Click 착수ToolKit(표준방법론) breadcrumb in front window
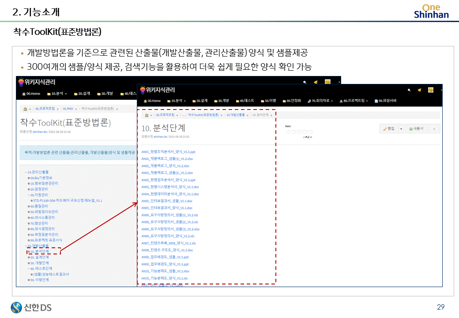 tap(203, 115)
